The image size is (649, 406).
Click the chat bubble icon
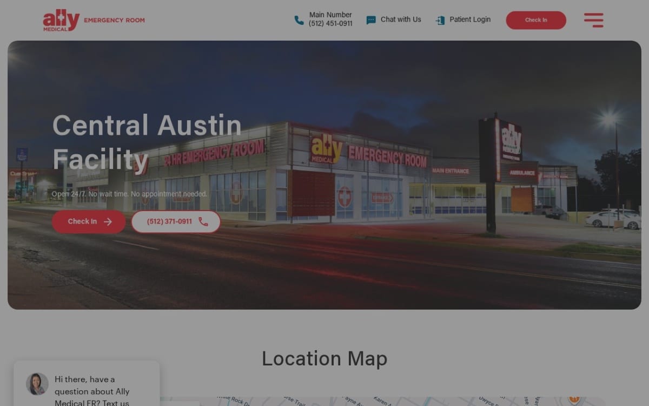coord(371,20)
